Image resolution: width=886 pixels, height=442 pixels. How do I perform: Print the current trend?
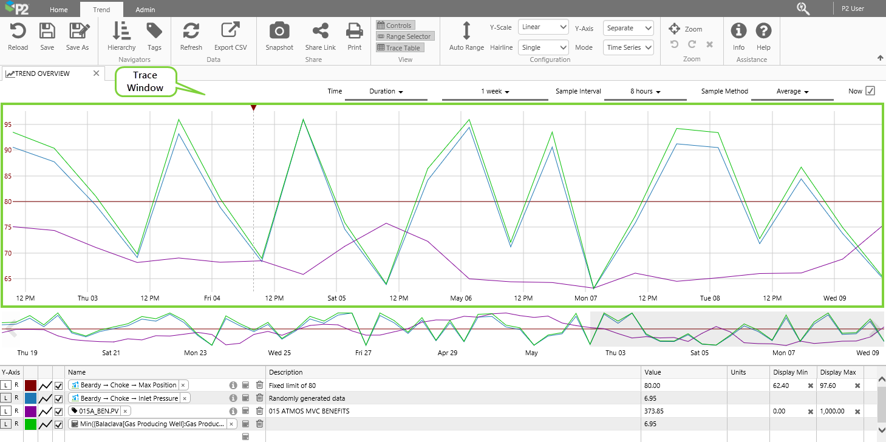(354, 31)
